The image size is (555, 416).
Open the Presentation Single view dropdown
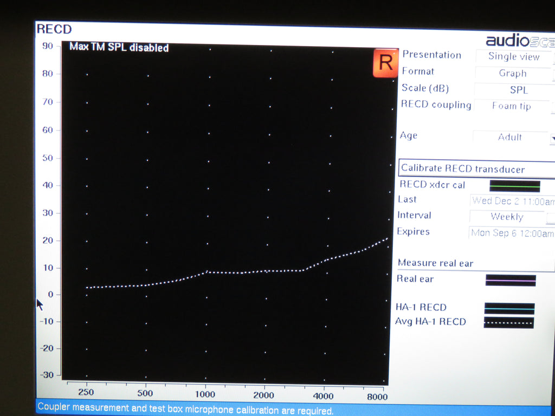(x=514, y=56)
